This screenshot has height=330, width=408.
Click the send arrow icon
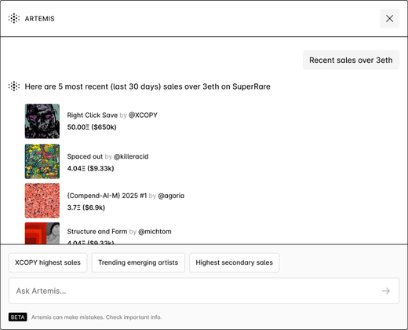pyautogui.click(x=386, y=291)
